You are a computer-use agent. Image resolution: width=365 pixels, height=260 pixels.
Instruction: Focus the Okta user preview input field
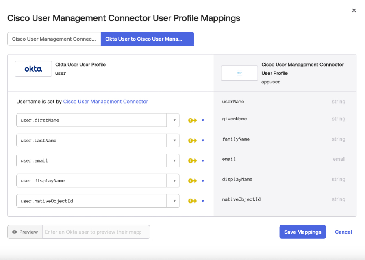coord(96,232)
